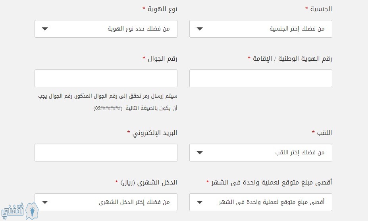368x221 pixels.
Task: Click the arrow icon on ID type dropdown
Action: [45, 29]
